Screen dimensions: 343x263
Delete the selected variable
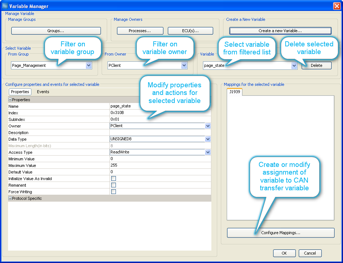point(317,65)
